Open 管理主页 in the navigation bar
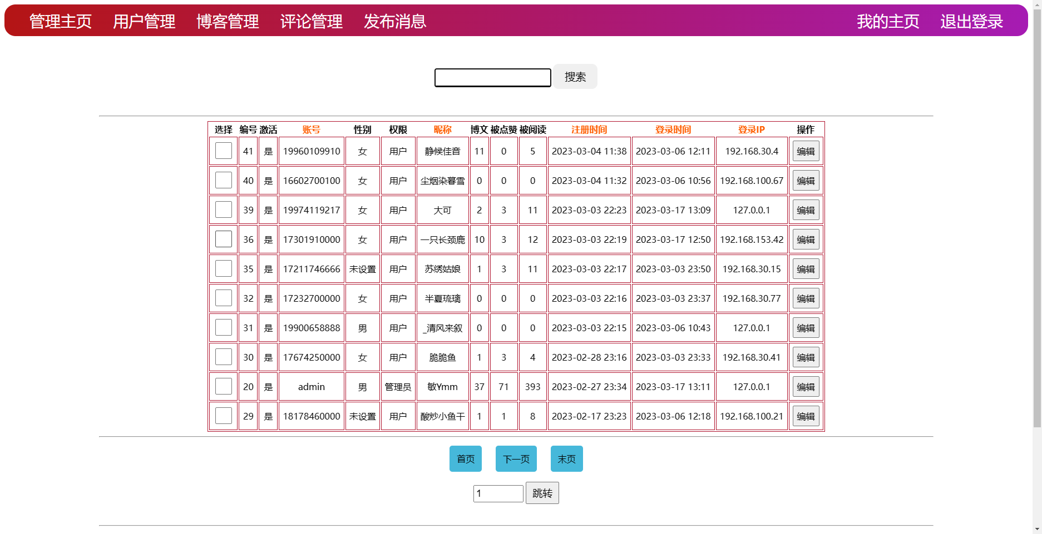 60,21
